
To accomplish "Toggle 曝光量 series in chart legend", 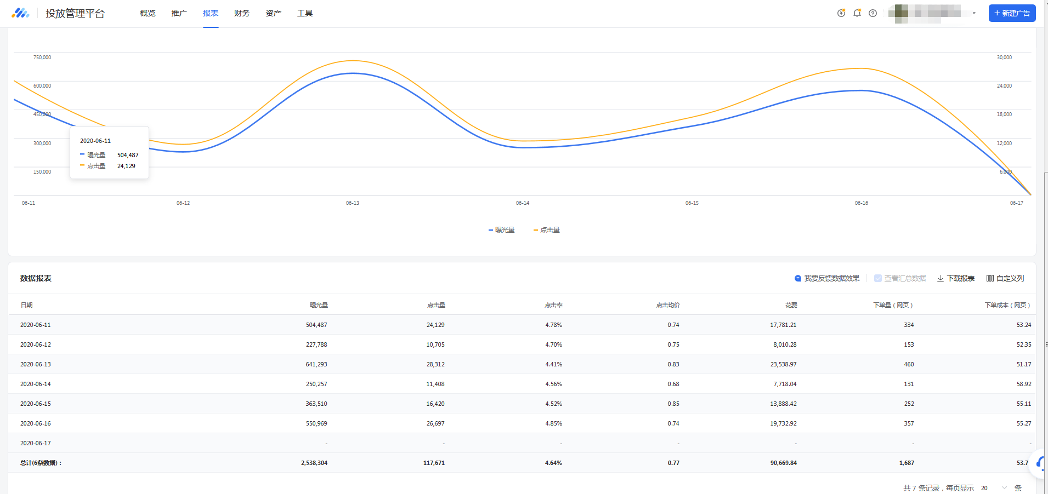I will click(x=502, y=230).
